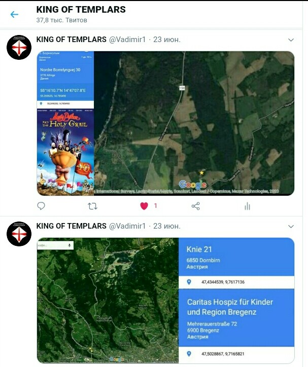
Task: Share the first tweet
Action: coord(196,206)
